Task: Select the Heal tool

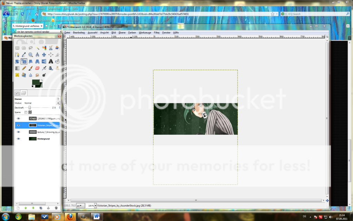Action: coord(17,75)
